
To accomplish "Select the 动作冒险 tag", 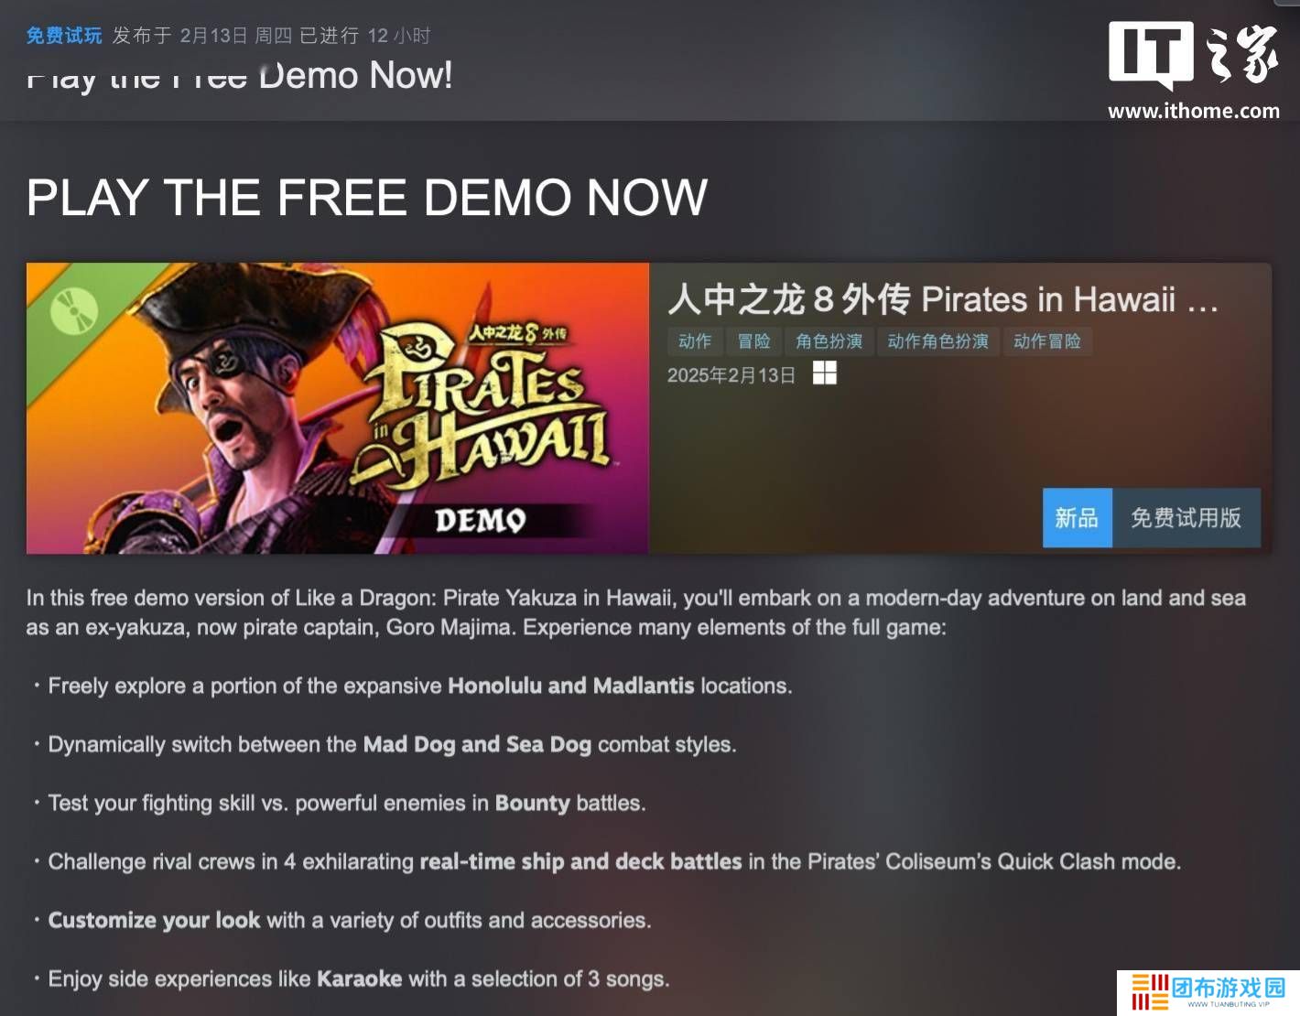I will pyautogui.click(x=1047, y=341).
